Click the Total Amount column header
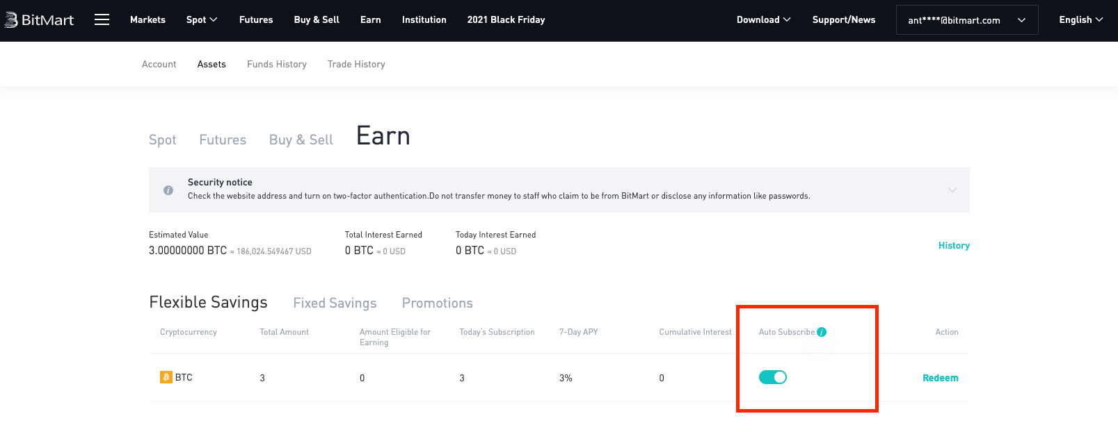Viewport: 1118px width, 448px height. click(285, 332)
